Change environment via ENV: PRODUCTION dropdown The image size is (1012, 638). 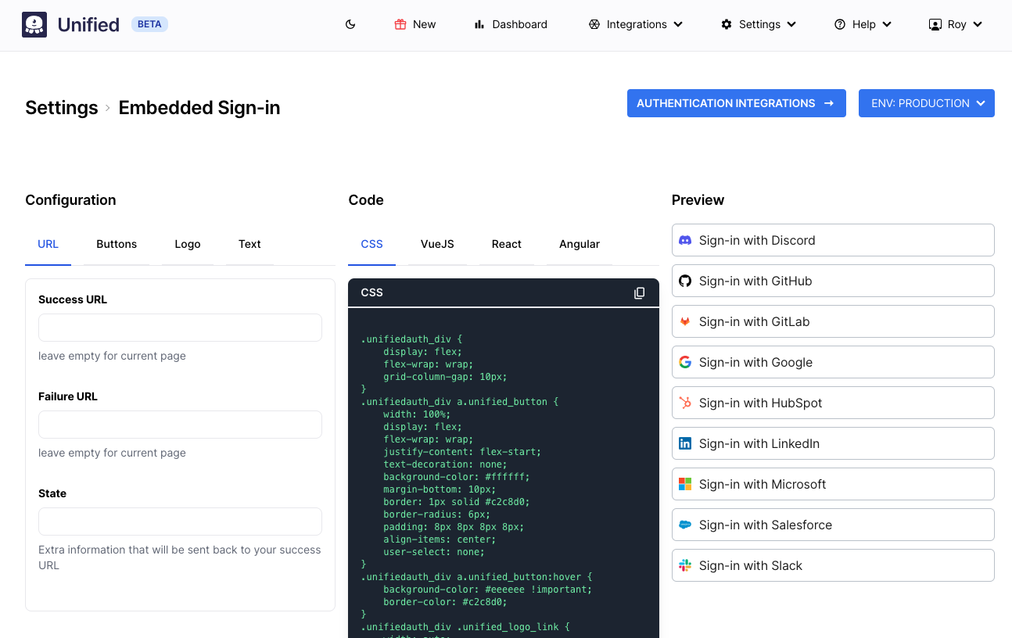pos(926,103)
